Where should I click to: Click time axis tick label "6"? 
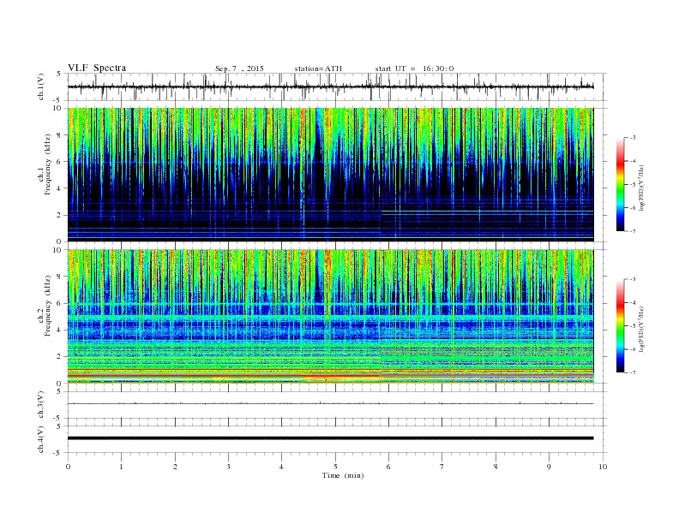click(388, 467)
